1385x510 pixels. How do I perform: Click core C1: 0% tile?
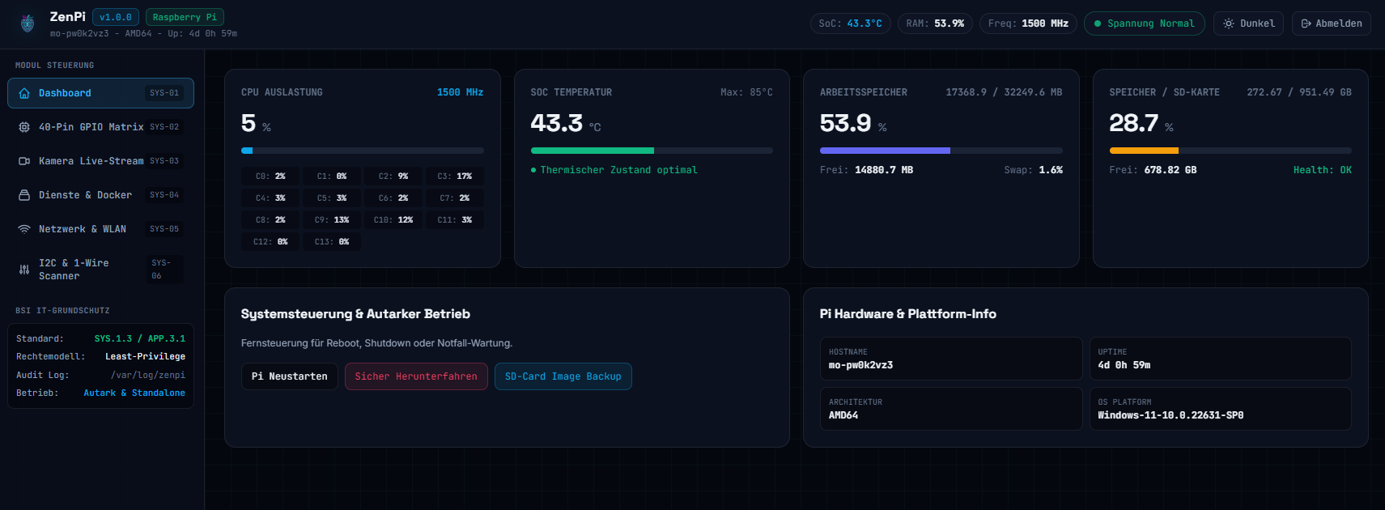[332, 176]
